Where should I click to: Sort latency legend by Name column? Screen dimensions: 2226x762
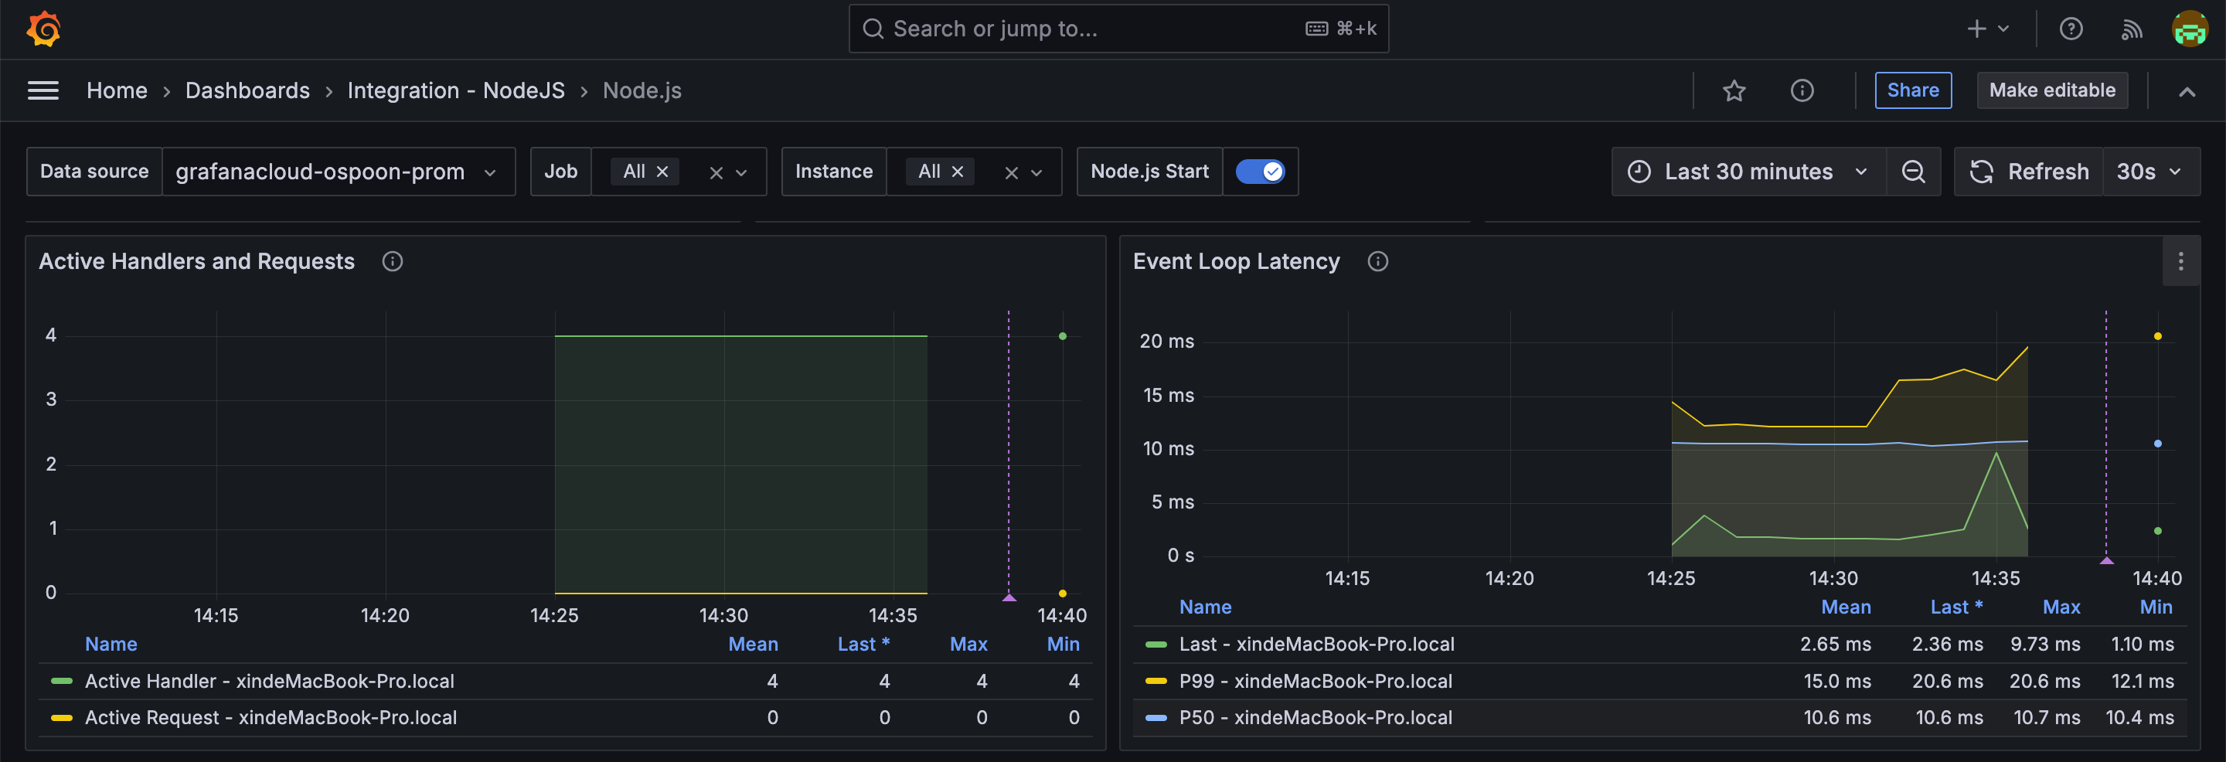pyautogui.click(x=1205, y=607)
